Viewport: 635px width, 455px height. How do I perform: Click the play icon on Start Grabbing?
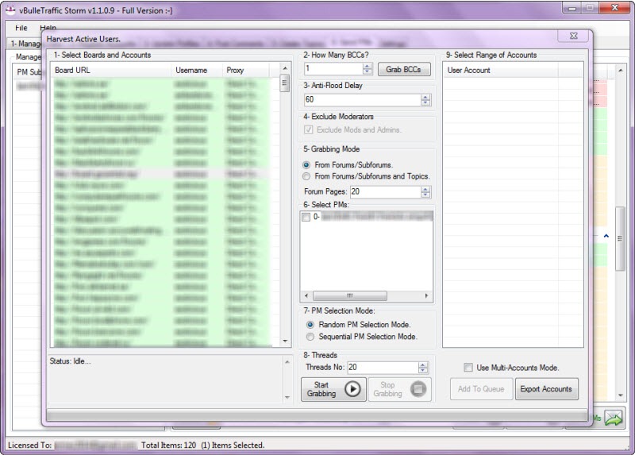coord(353,389)
